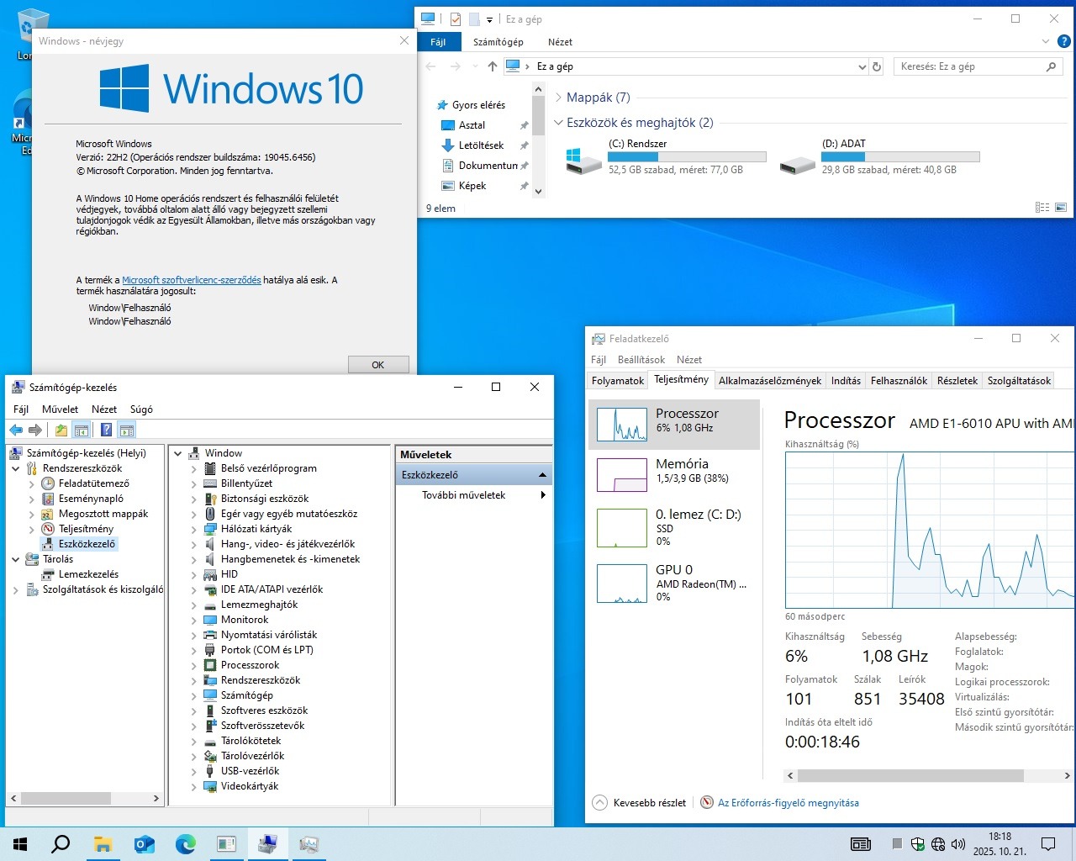The width and height of the screenshot is (1076, 861).
Task: Open Windows Start menu
Action: [20, 843]
